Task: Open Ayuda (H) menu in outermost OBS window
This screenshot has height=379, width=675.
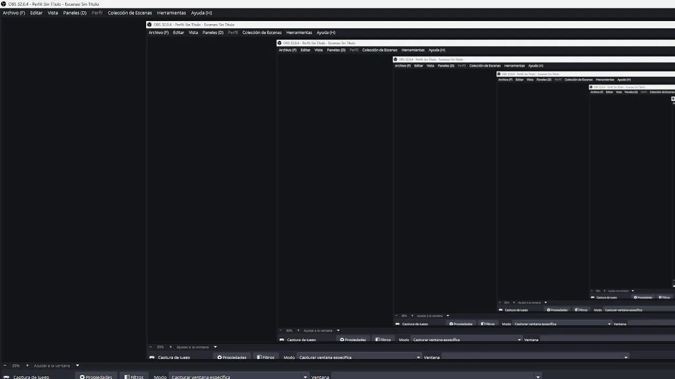Action: click(201, 13)
